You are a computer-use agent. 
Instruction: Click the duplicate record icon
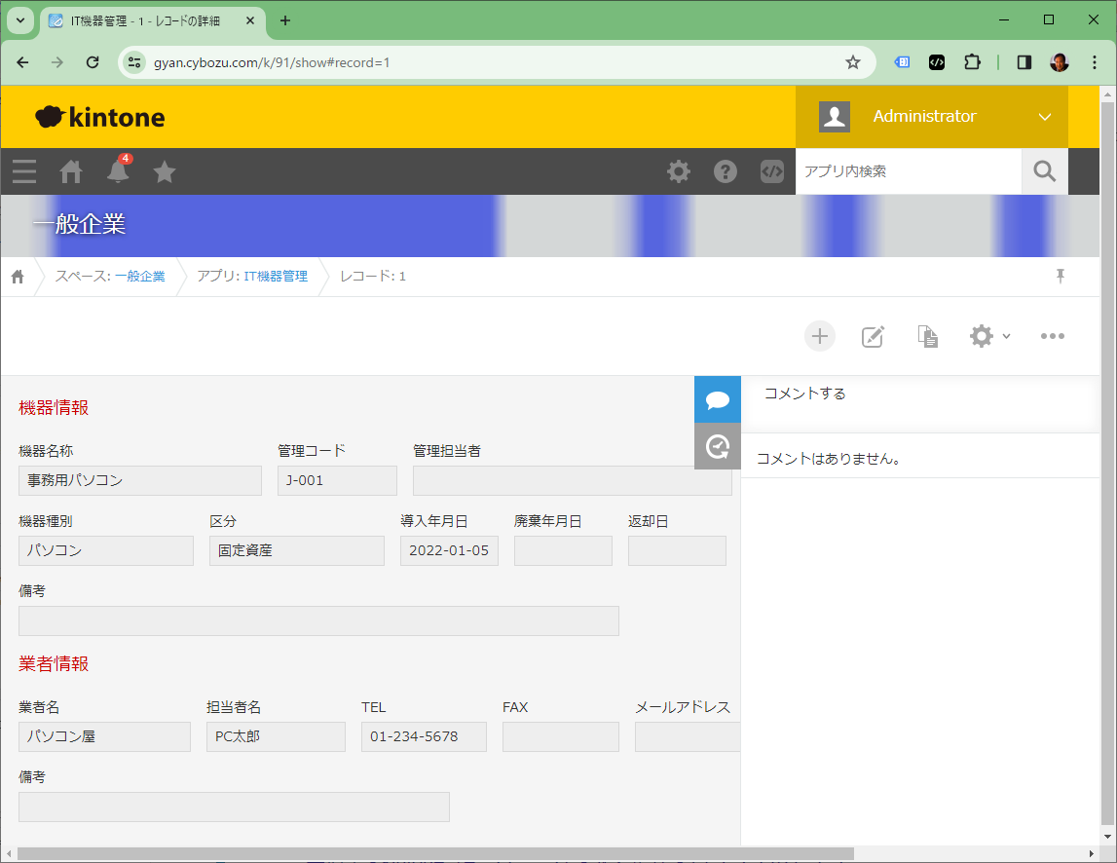[928, 336]
